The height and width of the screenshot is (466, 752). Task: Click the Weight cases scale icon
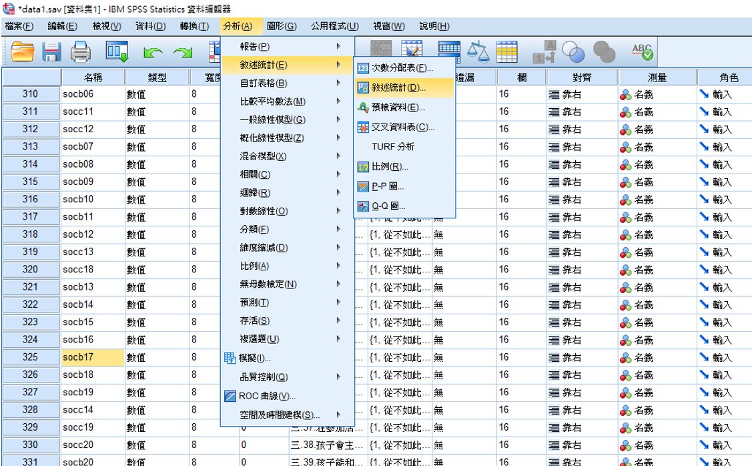(x=478, y=52)
